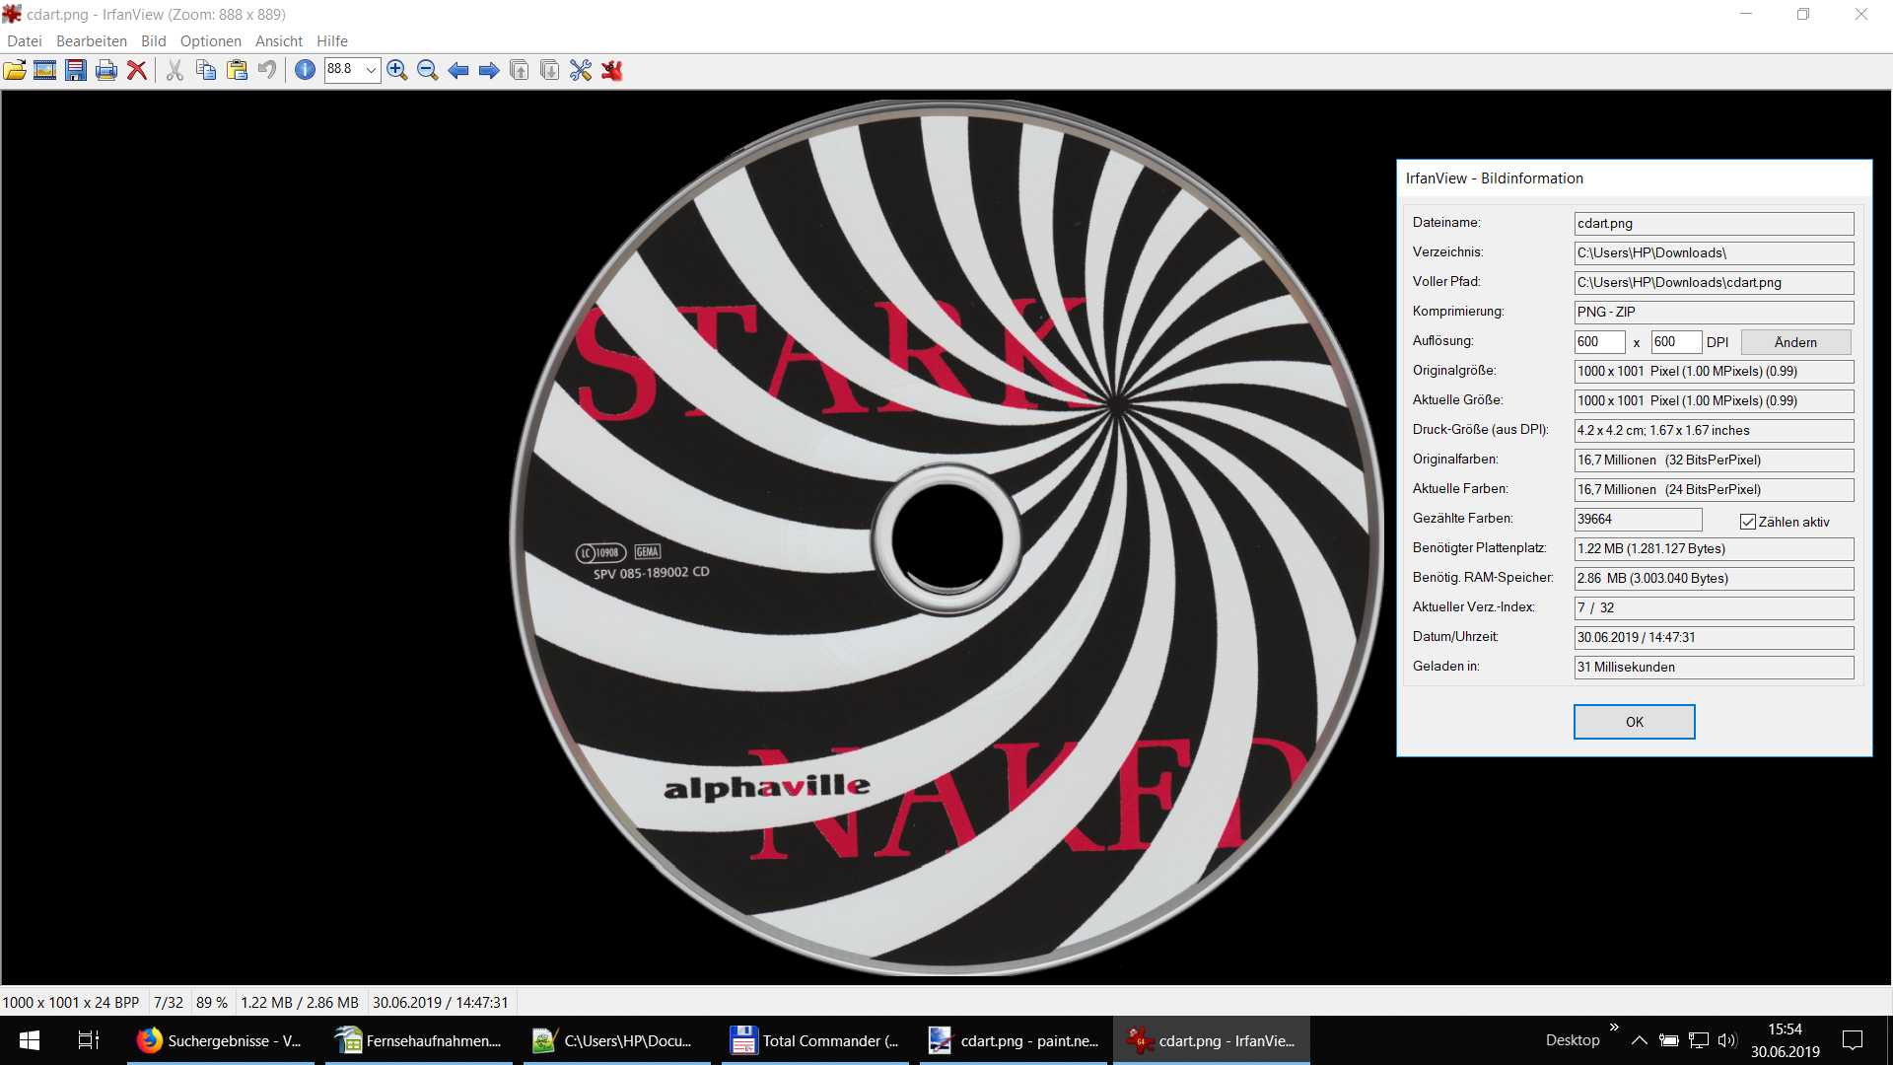The height and width of the screenshot is (1065, 1893).
Task: Click the Originalgröße value field
Action: tap(1714, 372)
